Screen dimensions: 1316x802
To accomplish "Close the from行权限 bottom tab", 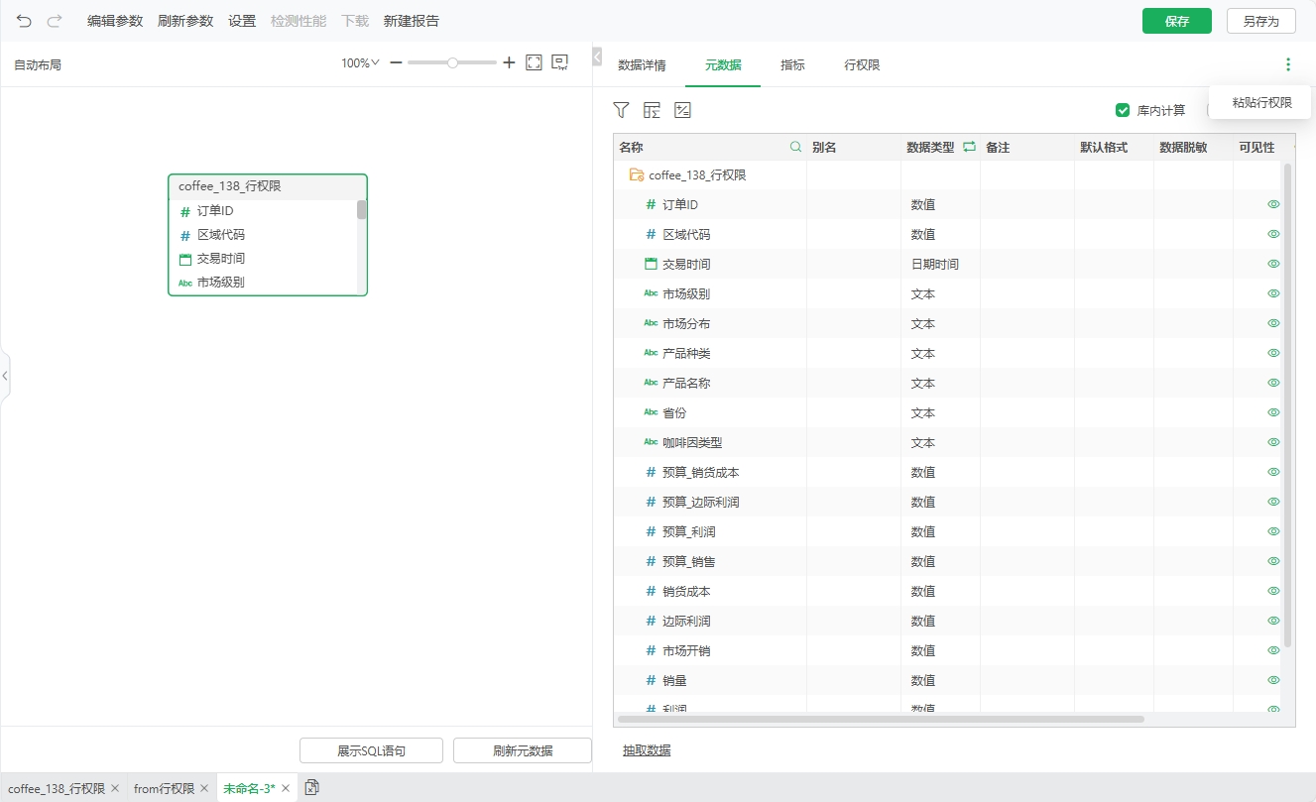I will click(203, 788).
